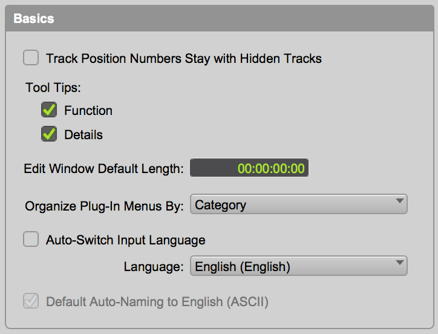Click the Function label text

pos(88,111)
